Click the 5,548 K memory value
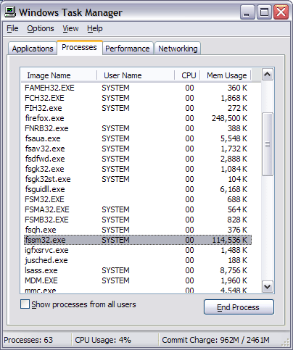The width and height of the screenshot is (293, 350). pyautogui.click(x=234, y=138)
